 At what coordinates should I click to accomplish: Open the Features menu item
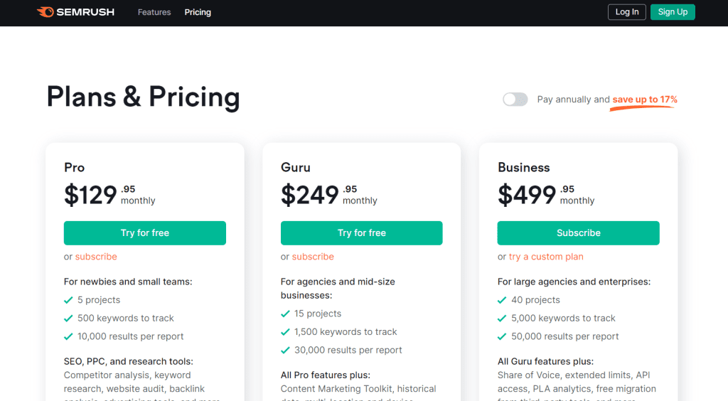point(154,12)
